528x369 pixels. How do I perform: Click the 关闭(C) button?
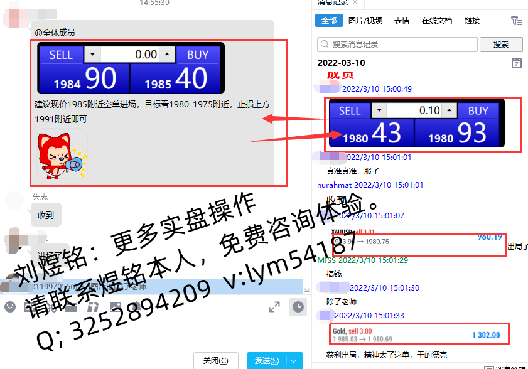click(217, 360)
